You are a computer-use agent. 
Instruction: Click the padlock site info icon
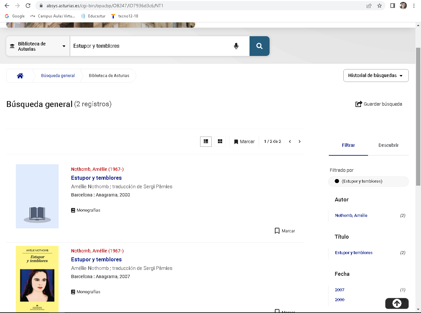41,6
